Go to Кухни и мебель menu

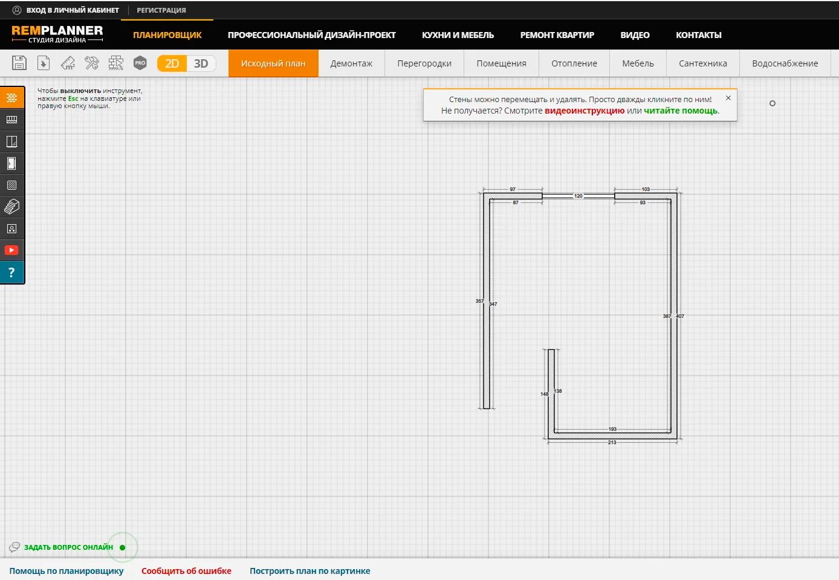[x=458, y=35]
